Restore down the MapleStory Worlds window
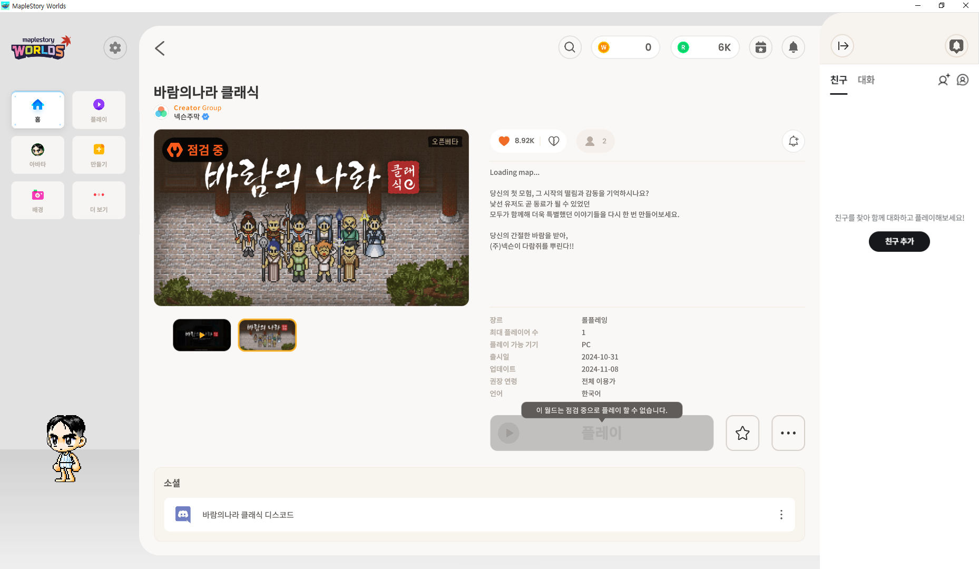 (942, 6)
